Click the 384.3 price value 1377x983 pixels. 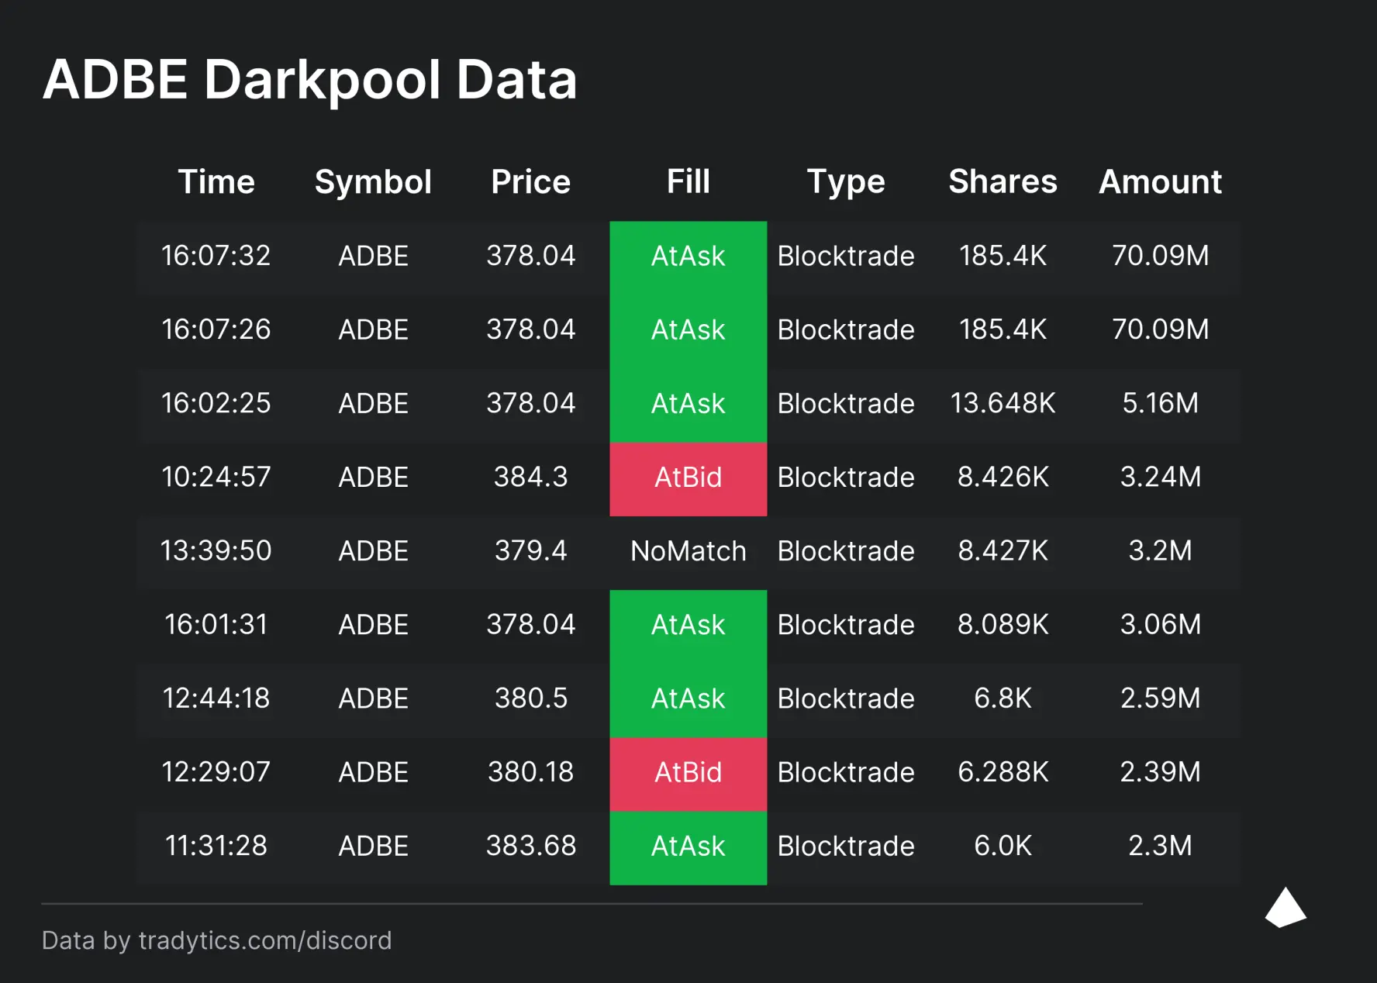(530, 478)
